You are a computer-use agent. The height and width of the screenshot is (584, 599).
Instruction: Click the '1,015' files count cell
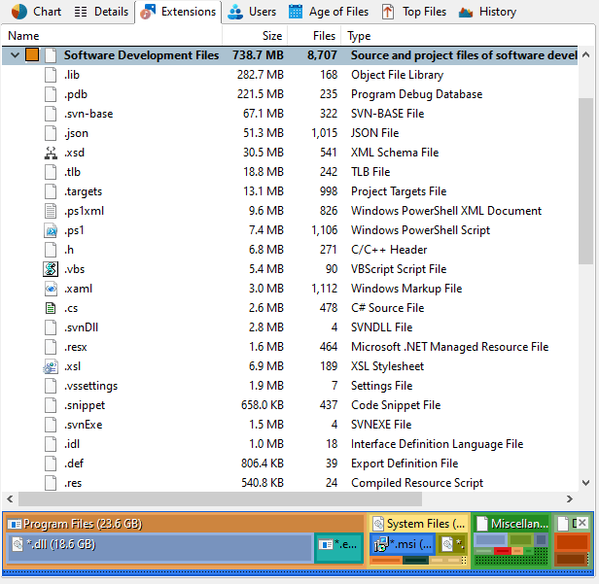[325, 133]
